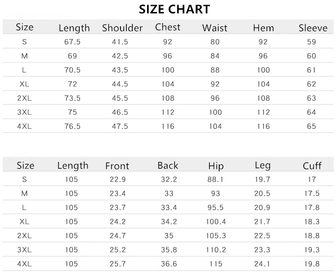Click the 88.1 hip value

pos(216,180)
